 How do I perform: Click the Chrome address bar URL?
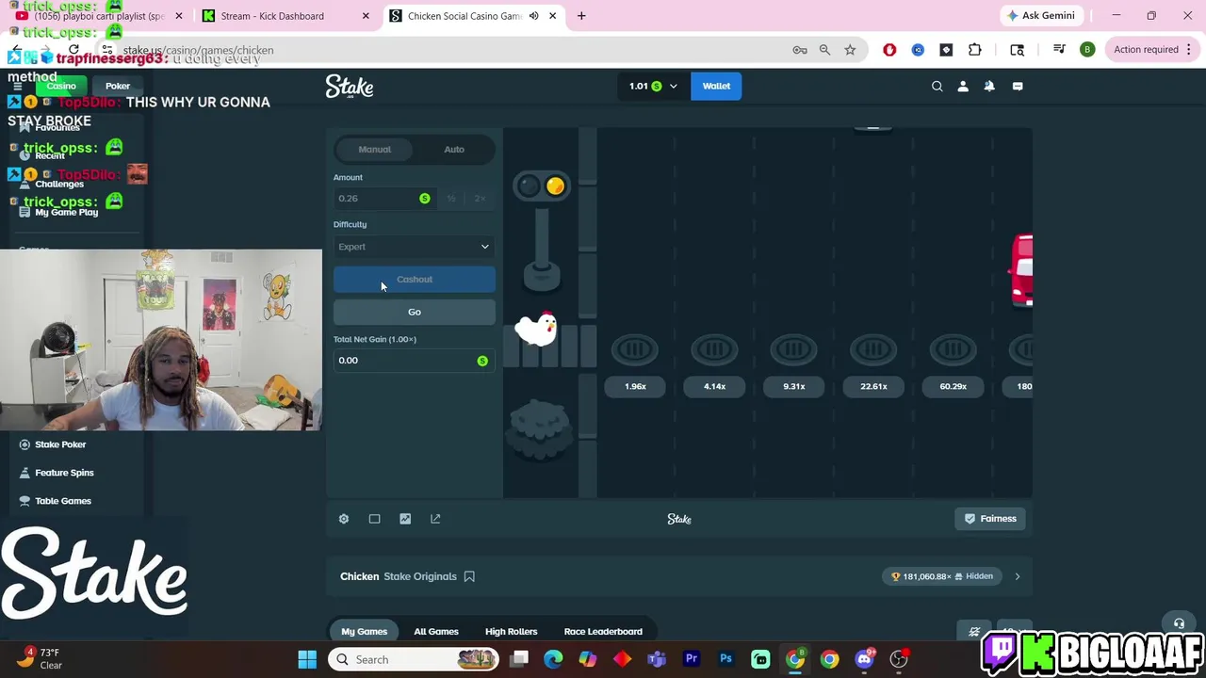pos(198,50)
